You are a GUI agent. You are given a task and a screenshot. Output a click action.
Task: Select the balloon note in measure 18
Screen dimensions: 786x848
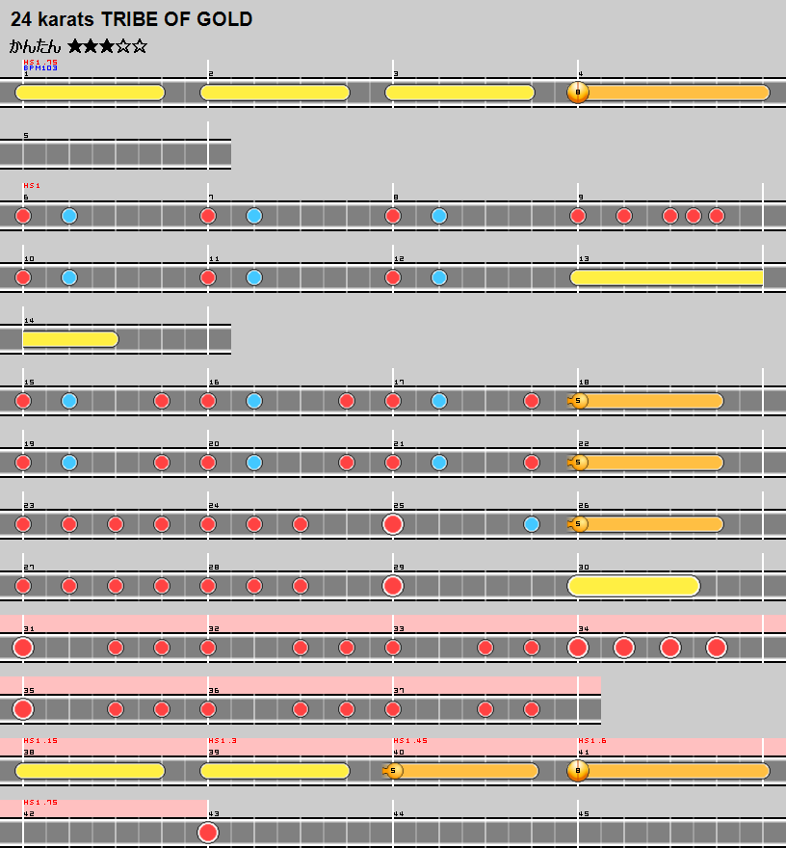coord(579,401)
